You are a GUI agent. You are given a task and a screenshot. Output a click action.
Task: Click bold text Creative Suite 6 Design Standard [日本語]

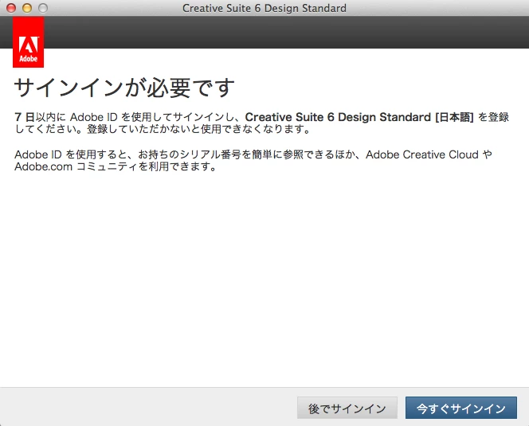coord(359,117)
